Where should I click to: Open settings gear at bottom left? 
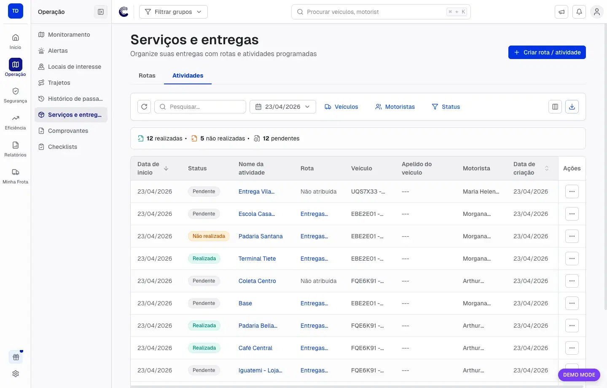(x=16, y=374)
